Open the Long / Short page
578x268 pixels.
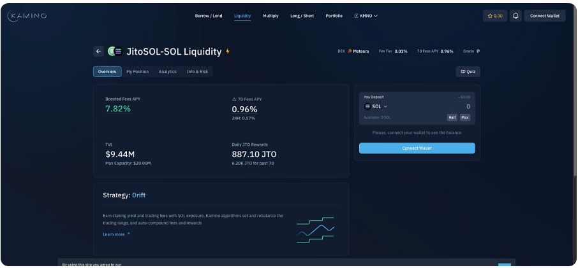click(x=302, y=16)
